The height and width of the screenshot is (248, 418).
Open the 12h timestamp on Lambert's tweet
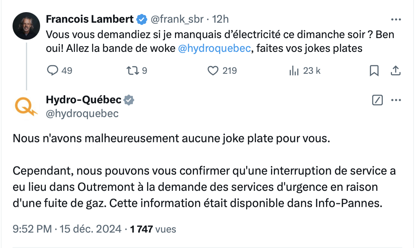point(220,19)
